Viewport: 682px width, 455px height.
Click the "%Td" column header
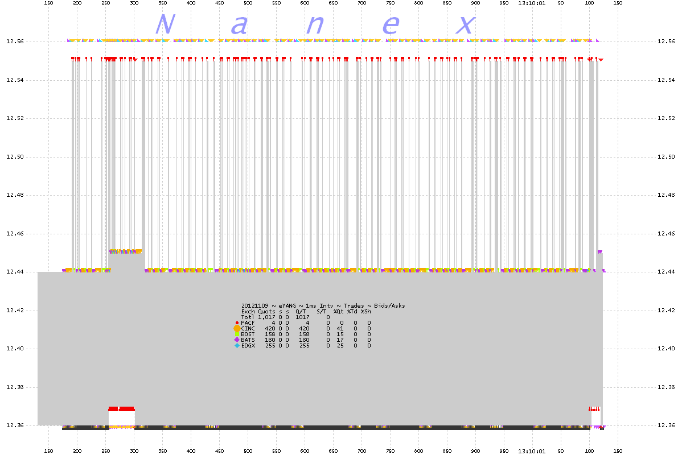tap(352, 312)
